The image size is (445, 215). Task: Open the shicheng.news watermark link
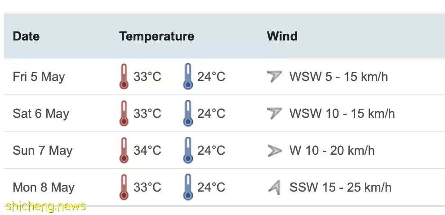[x=46, y=206]
